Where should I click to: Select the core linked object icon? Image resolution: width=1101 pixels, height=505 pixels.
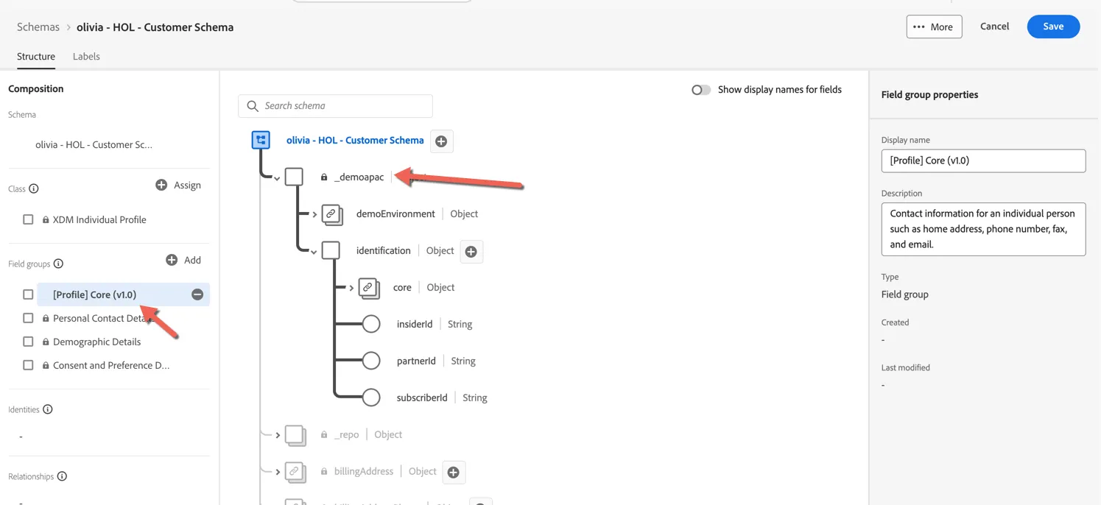369,288
